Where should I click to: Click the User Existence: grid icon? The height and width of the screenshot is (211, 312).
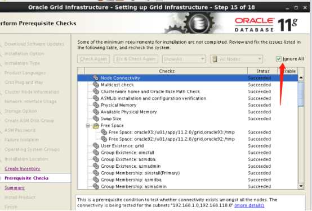click(x=96, y=146)
